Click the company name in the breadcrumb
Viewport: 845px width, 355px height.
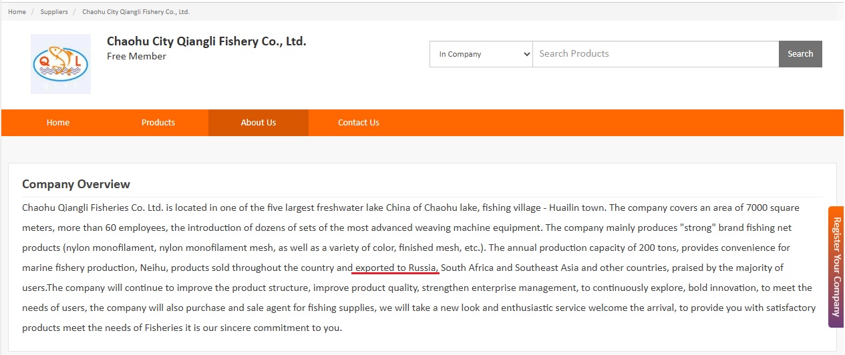tap(136, 12)
